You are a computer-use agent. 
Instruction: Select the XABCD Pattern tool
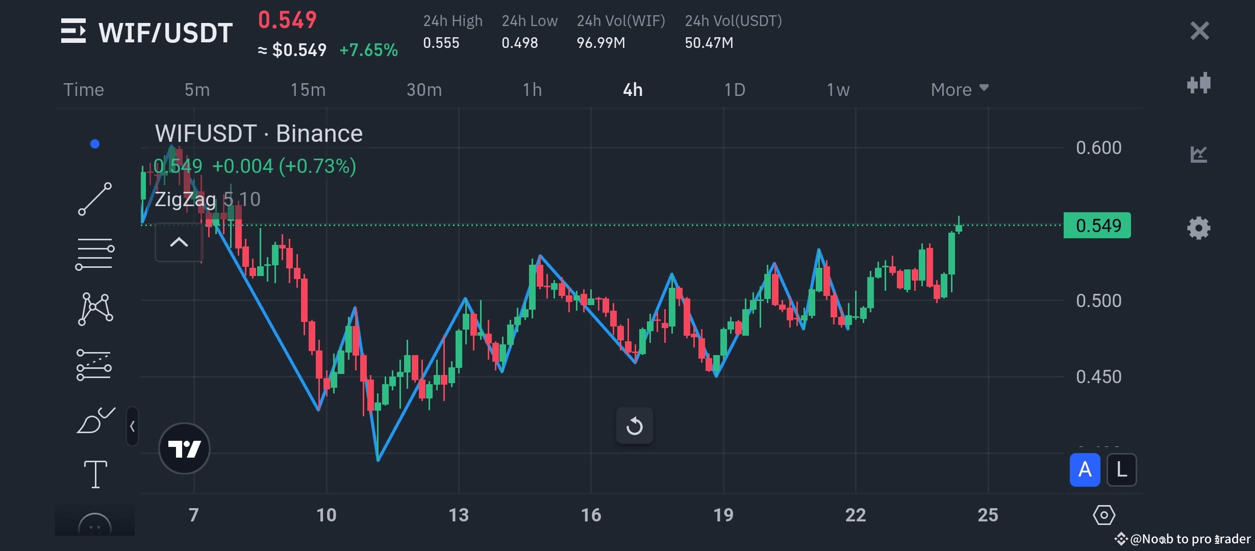tap(95, 308)
